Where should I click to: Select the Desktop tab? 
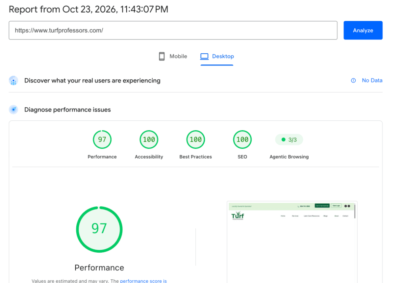coord(217,56)
